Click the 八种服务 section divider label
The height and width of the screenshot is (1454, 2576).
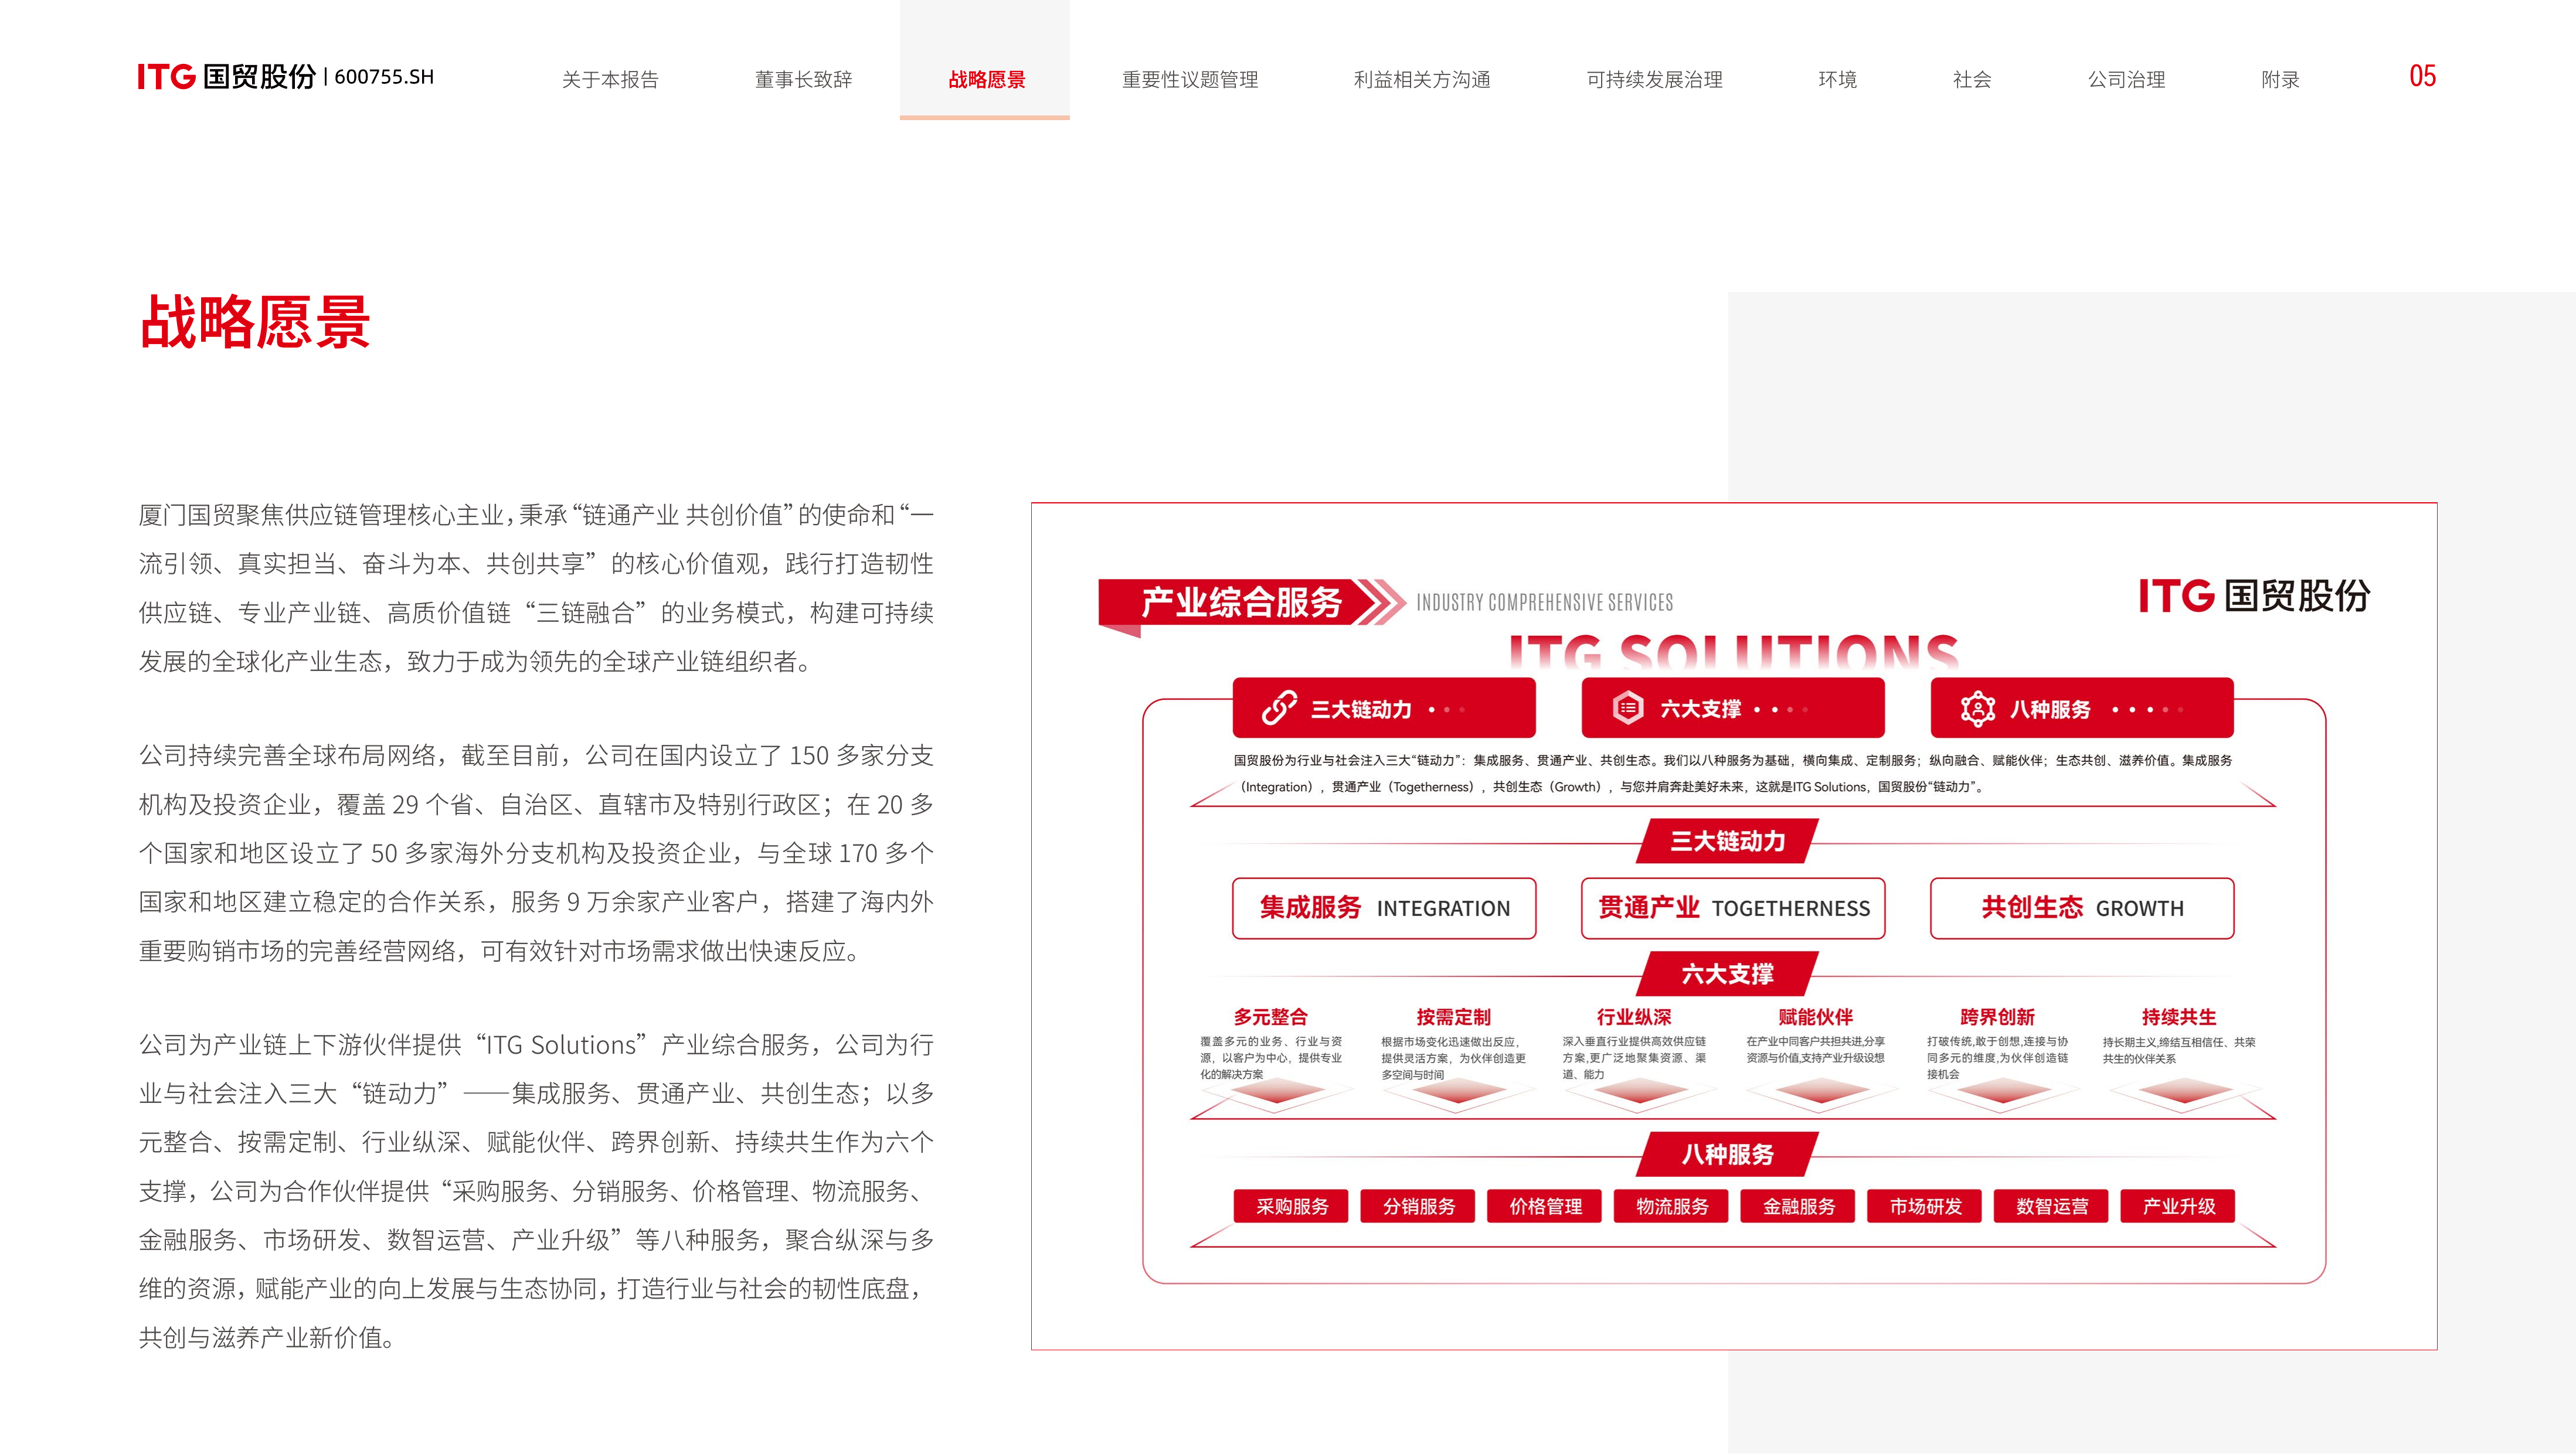click(x=1728, y=1154)
